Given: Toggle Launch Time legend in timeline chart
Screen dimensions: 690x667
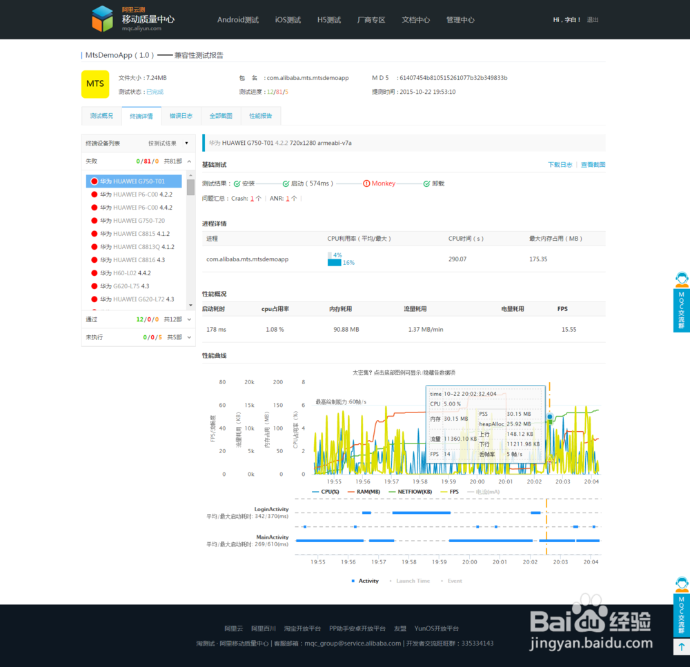Looking at the screenshot, I should (x=410, y=581).
